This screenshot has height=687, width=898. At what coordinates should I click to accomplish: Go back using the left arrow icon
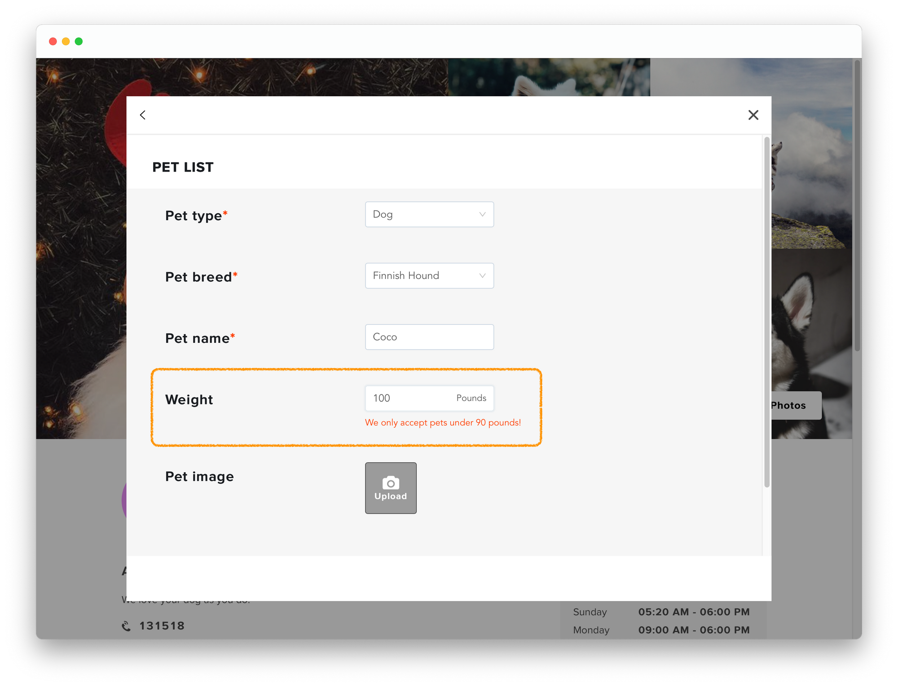[x=143, y=115]
